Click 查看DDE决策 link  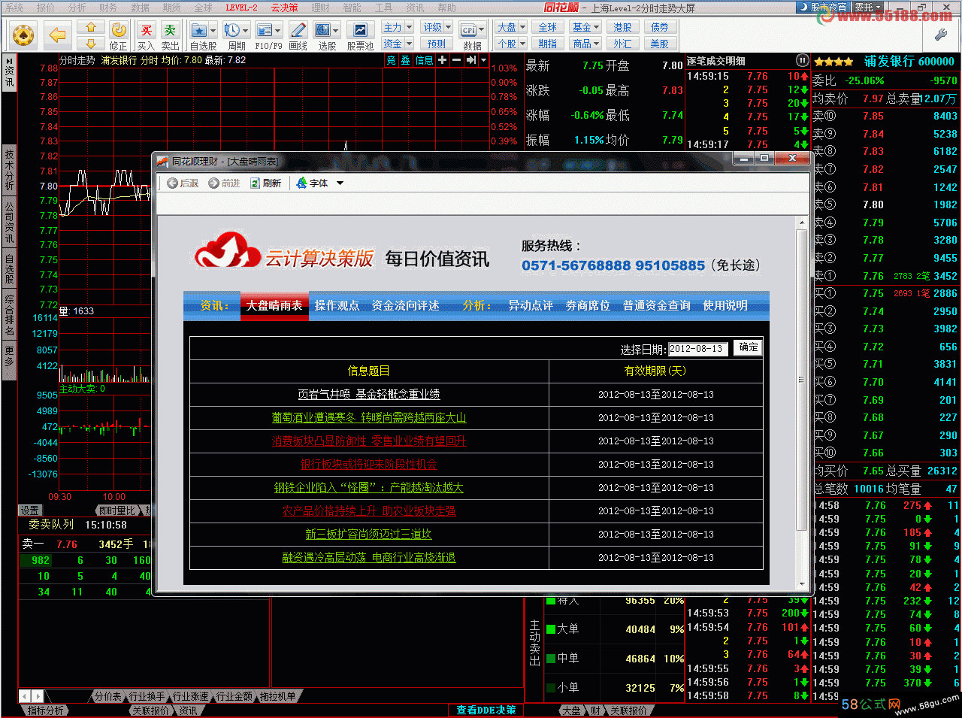tap(486, 710)
